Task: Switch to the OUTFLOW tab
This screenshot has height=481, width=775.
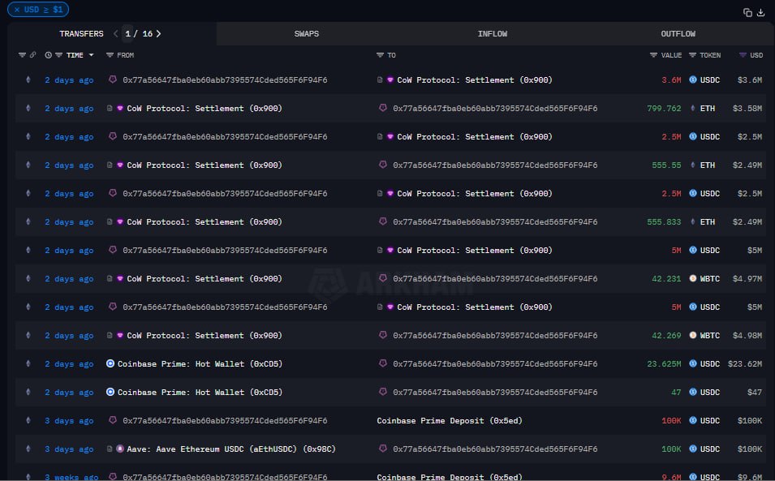Action: (678, 33)
